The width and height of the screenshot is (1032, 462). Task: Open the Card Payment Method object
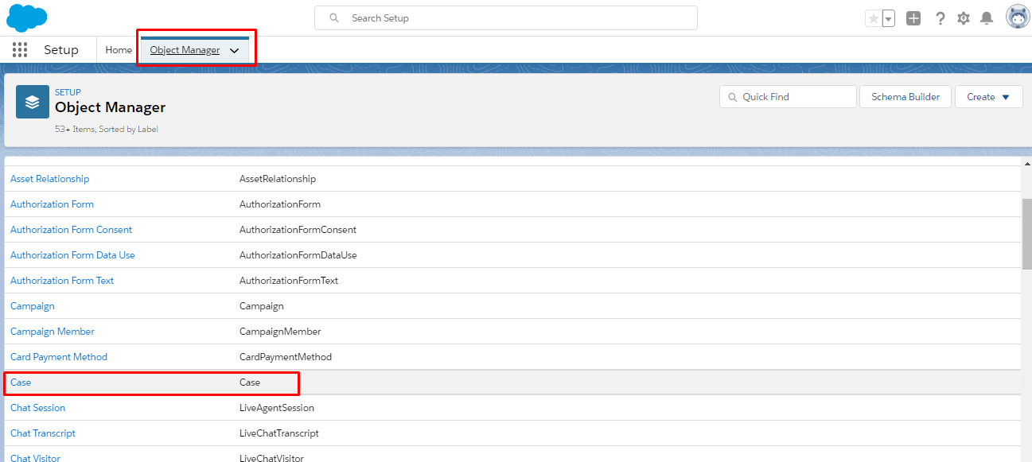pyautogui.click(x=59, y=357)
